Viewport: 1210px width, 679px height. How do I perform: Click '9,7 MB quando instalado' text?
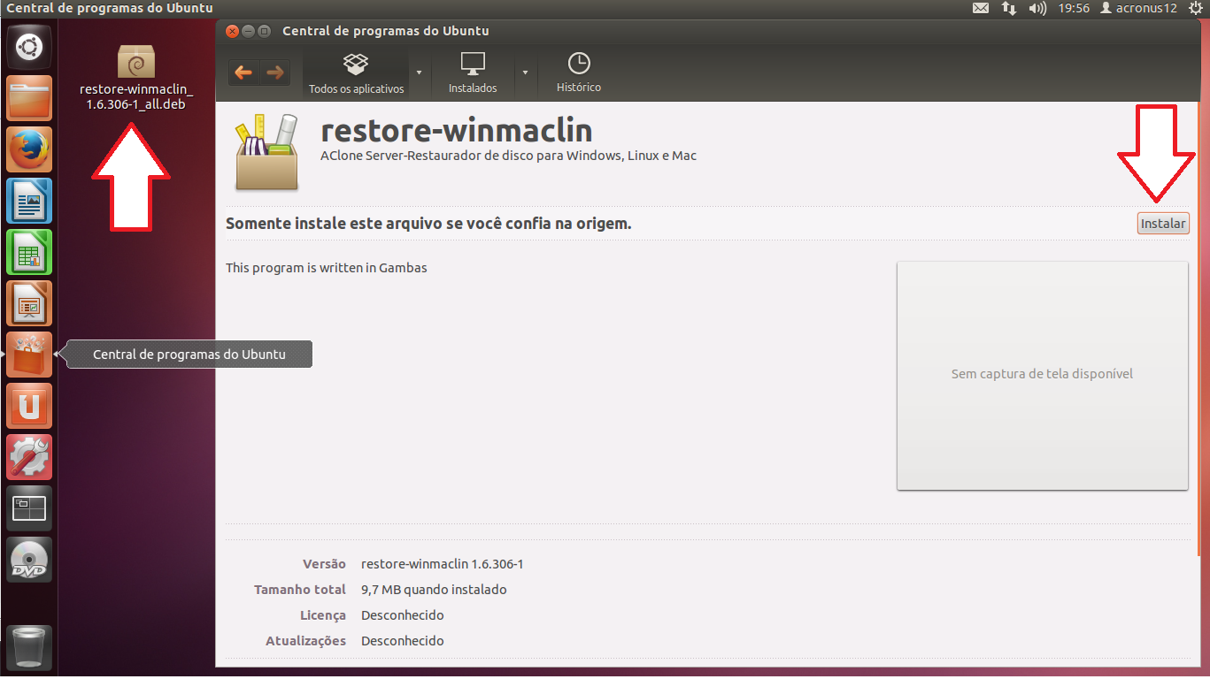(x=434, y=590)
